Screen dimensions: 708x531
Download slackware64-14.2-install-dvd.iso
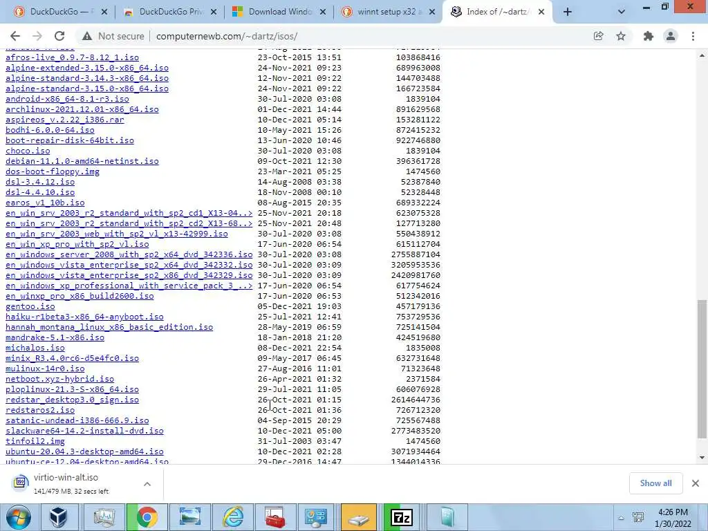click(x=84, y=431)
